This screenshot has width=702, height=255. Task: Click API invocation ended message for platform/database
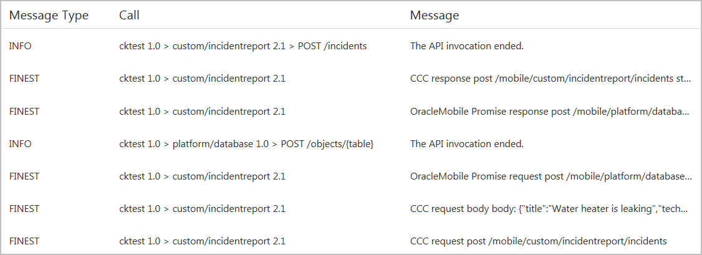(466, 144)
